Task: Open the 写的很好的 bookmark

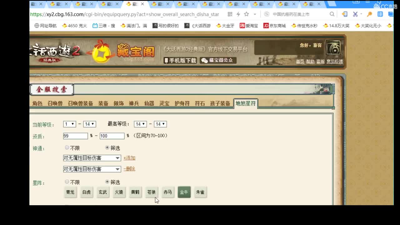Action: tap(166, 26)
